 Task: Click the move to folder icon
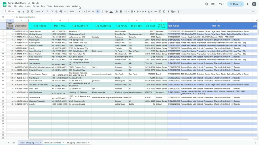coord(33,3)
